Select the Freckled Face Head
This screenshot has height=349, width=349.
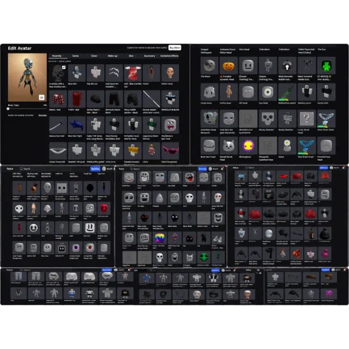click(326, 146)
